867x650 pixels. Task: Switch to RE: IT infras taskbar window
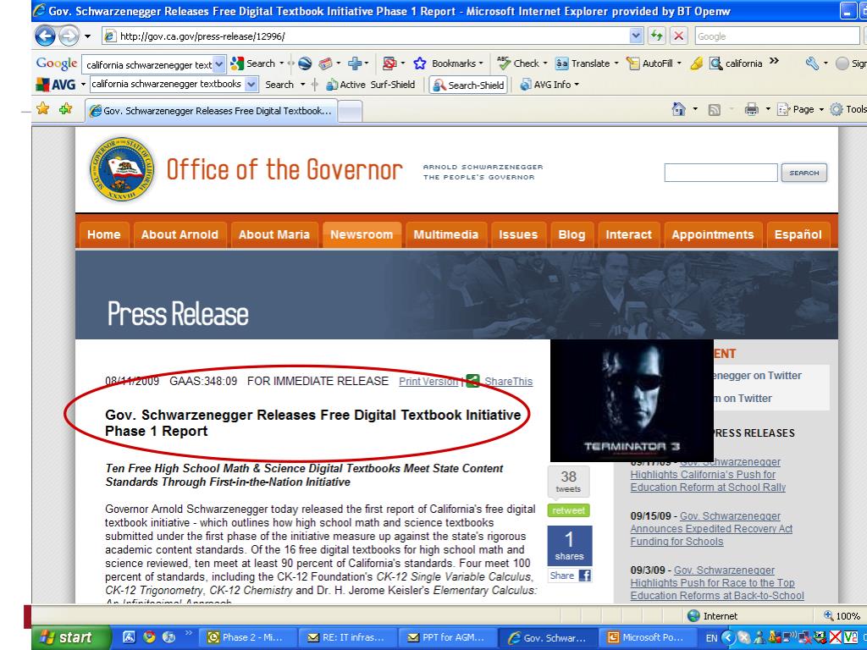347,637
